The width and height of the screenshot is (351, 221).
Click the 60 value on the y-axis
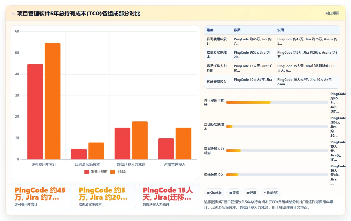click(17, 31)
